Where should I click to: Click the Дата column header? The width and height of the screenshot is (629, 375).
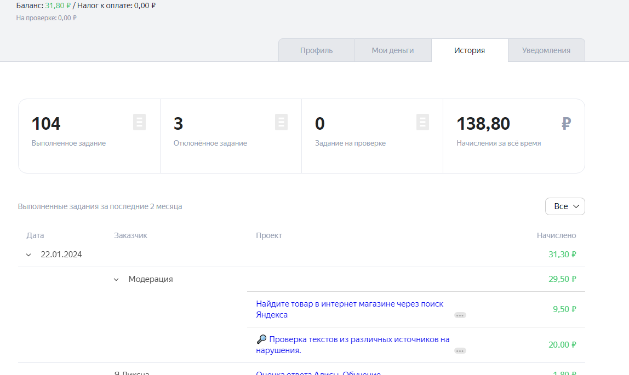click(35, 235)
